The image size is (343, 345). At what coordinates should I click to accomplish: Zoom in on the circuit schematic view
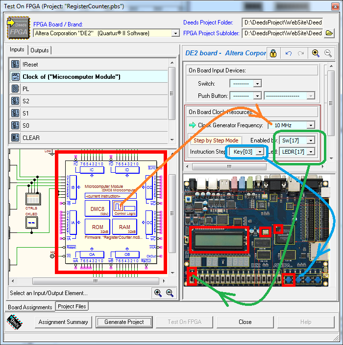coord(158,293)
